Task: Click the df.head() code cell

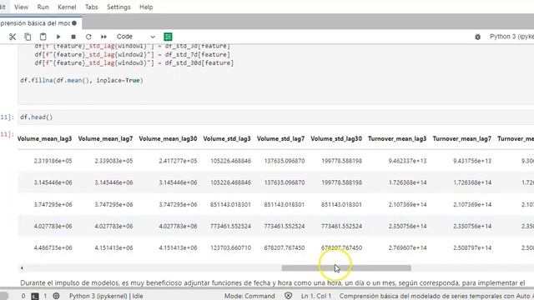Action: coord(276,117)
